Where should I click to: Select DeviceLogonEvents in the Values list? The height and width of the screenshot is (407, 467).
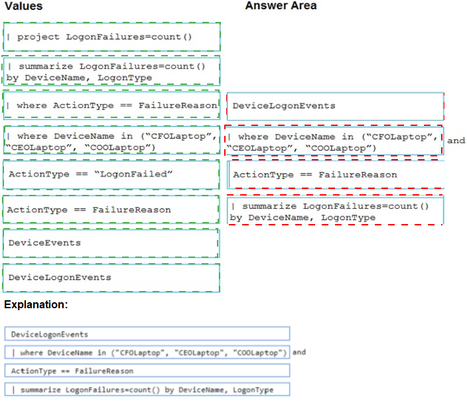click(x=111, y=277)
